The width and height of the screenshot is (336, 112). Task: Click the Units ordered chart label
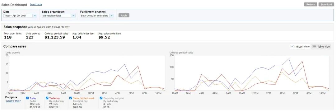(x=13, y=53)
